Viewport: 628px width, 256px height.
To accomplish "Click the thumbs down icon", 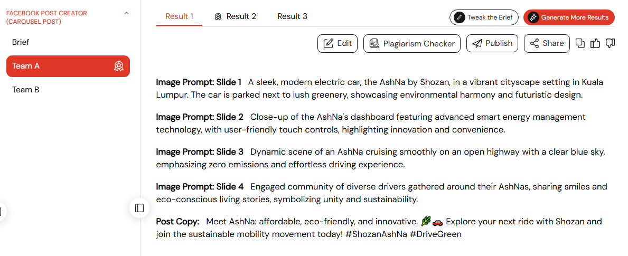I will click(610, 43).
